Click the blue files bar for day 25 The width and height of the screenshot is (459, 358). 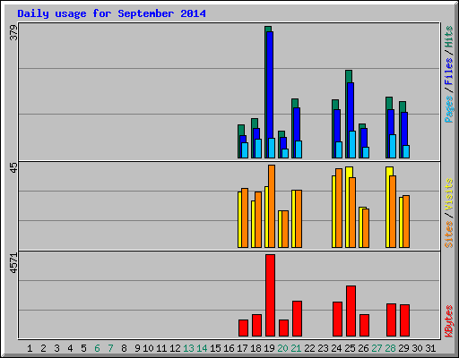(x=351, y=107)
